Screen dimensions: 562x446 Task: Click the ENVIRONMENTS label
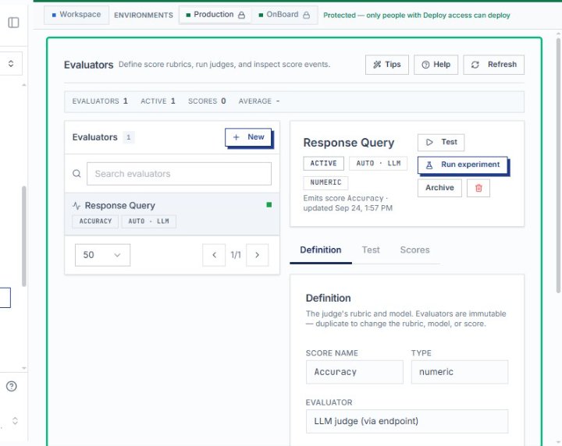tap(144, 16)
